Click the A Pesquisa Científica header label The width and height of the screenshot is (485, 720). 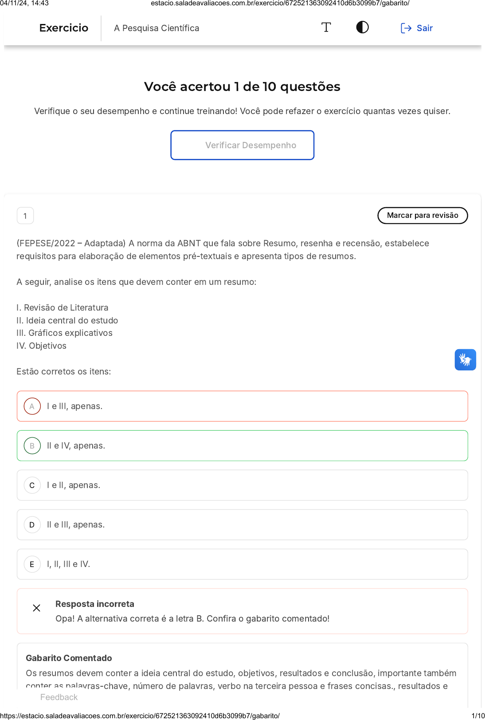point(156,28)
